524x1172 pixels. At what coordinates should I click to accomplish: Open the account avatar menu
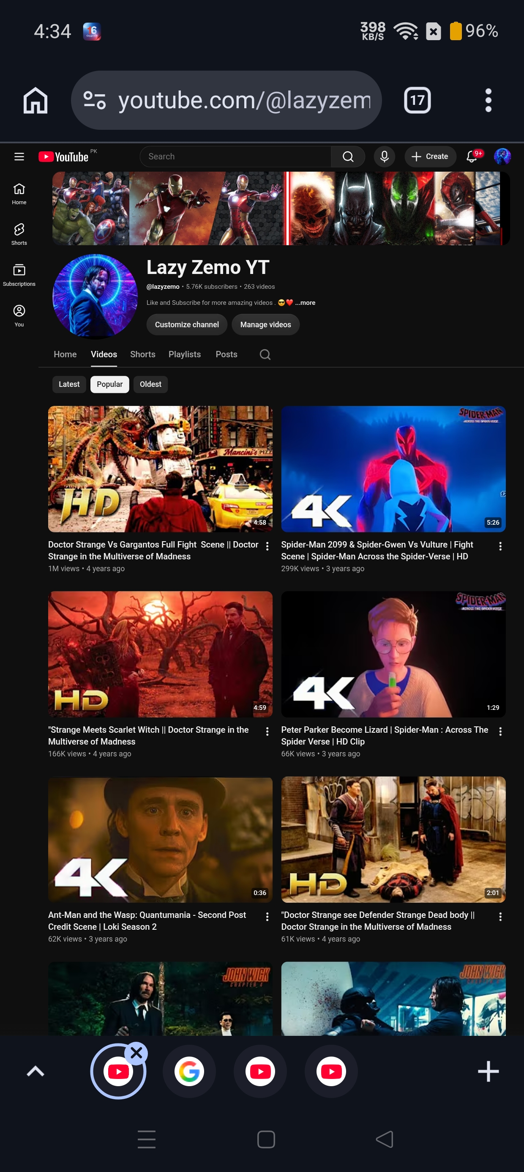(x=502, y=156)
